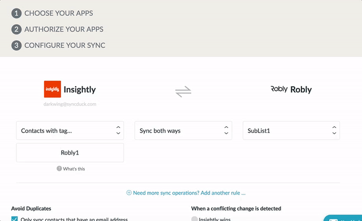Click the Insightly orange logo icon

point(53,89)
